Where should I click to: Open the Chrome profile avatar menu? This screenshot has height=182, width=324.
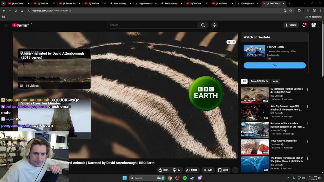314,11
